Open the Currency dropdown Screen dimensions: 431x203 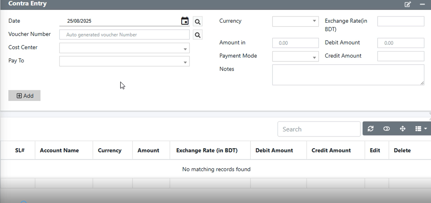(x=295, y=21)
